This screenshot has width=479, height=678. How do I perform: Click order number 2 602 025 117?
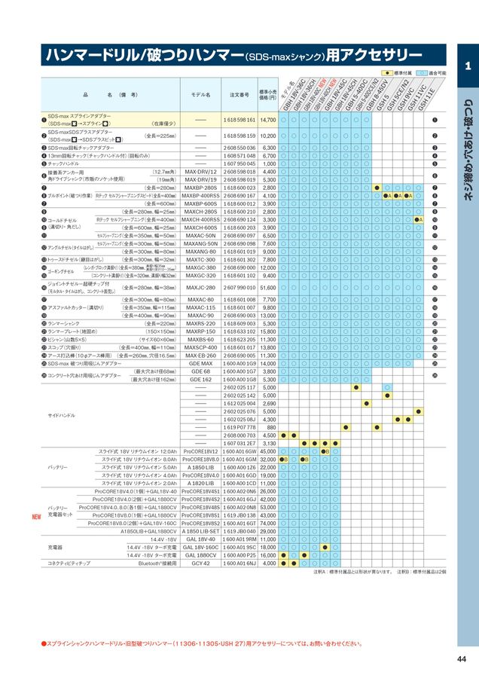(x=239, y=388)
